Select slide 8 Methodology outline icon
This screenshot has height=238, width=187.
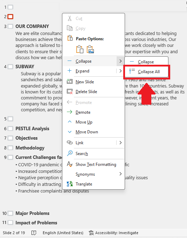point(10,148)
